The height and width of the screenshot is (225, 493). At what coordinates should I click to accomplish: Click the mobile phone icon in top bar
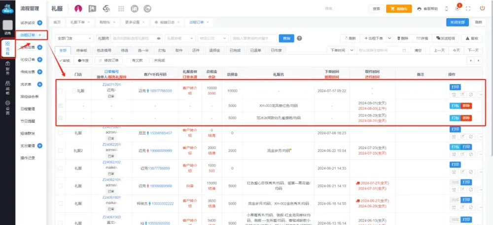(446, 9)
